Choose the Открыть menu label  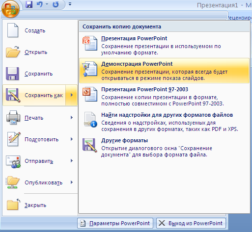click(36, 52)
